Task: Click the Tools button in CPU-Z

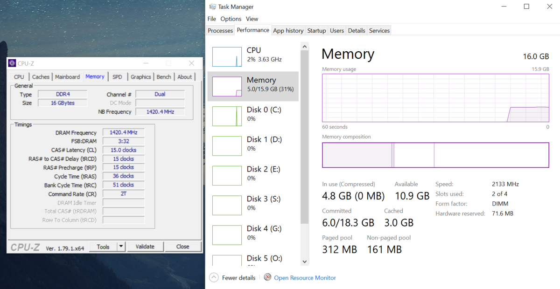Action: (103, 247)
